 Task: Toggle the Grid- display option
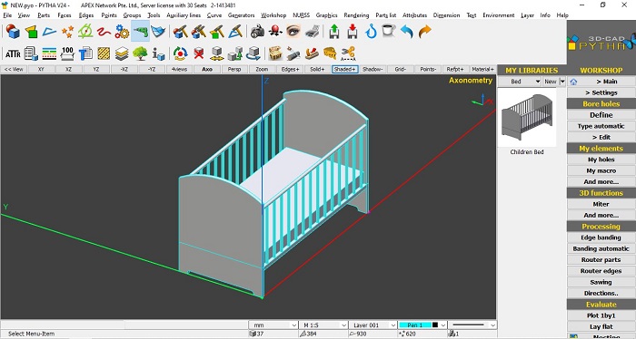pos(400,69)
